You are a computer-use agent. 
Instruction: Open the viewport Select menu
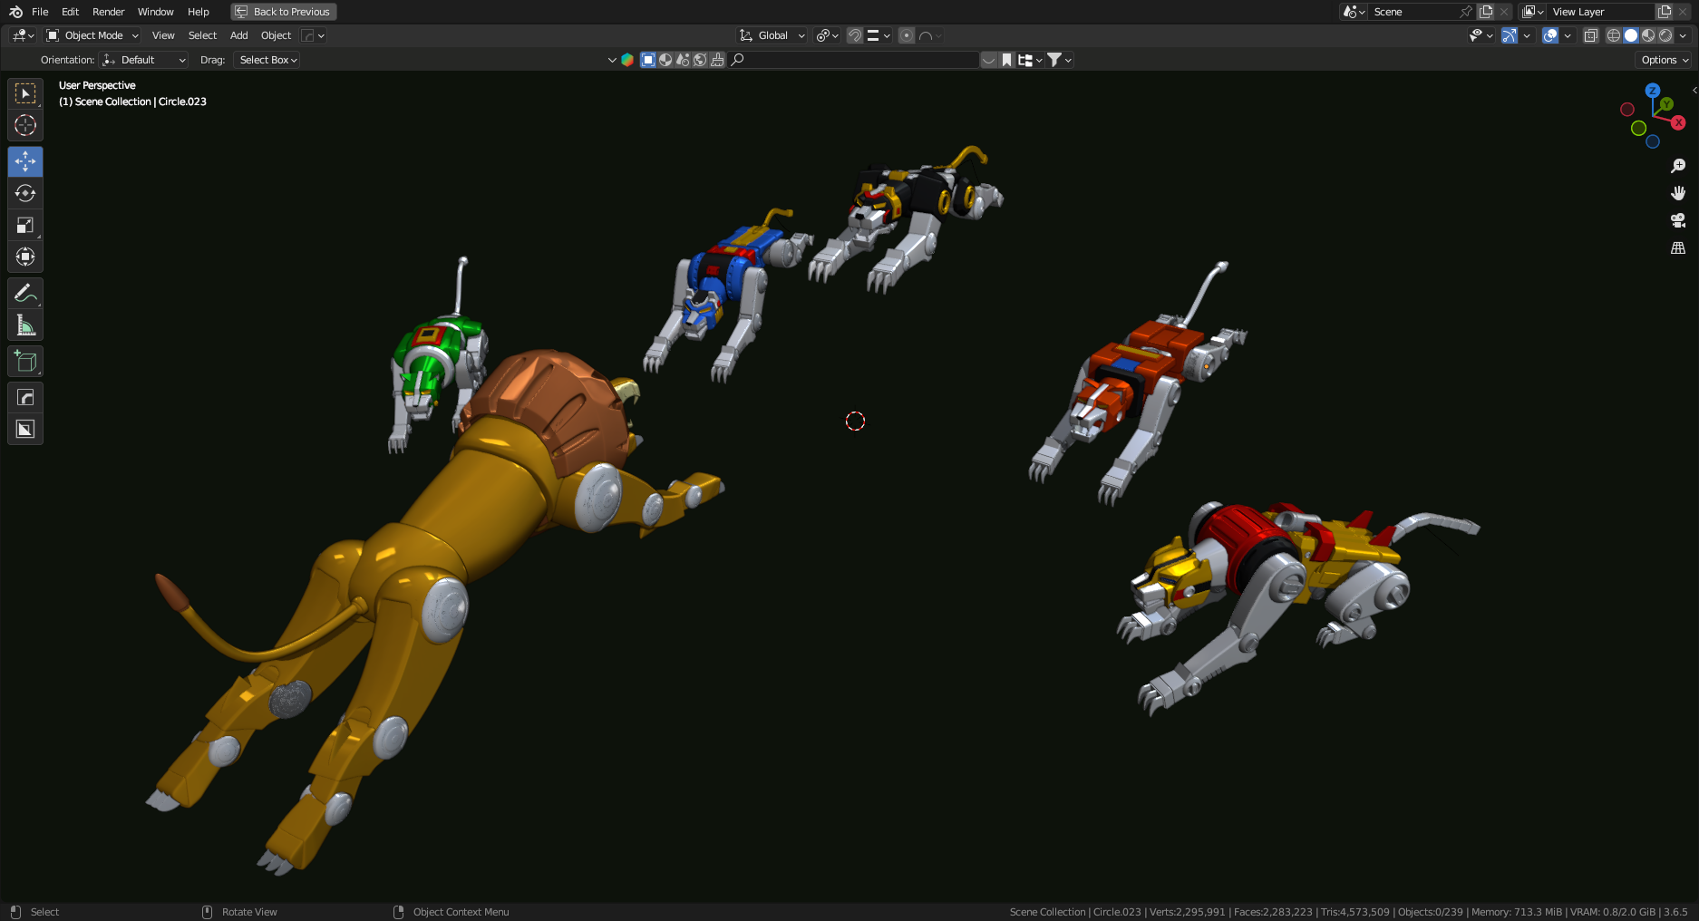[202, 35]
